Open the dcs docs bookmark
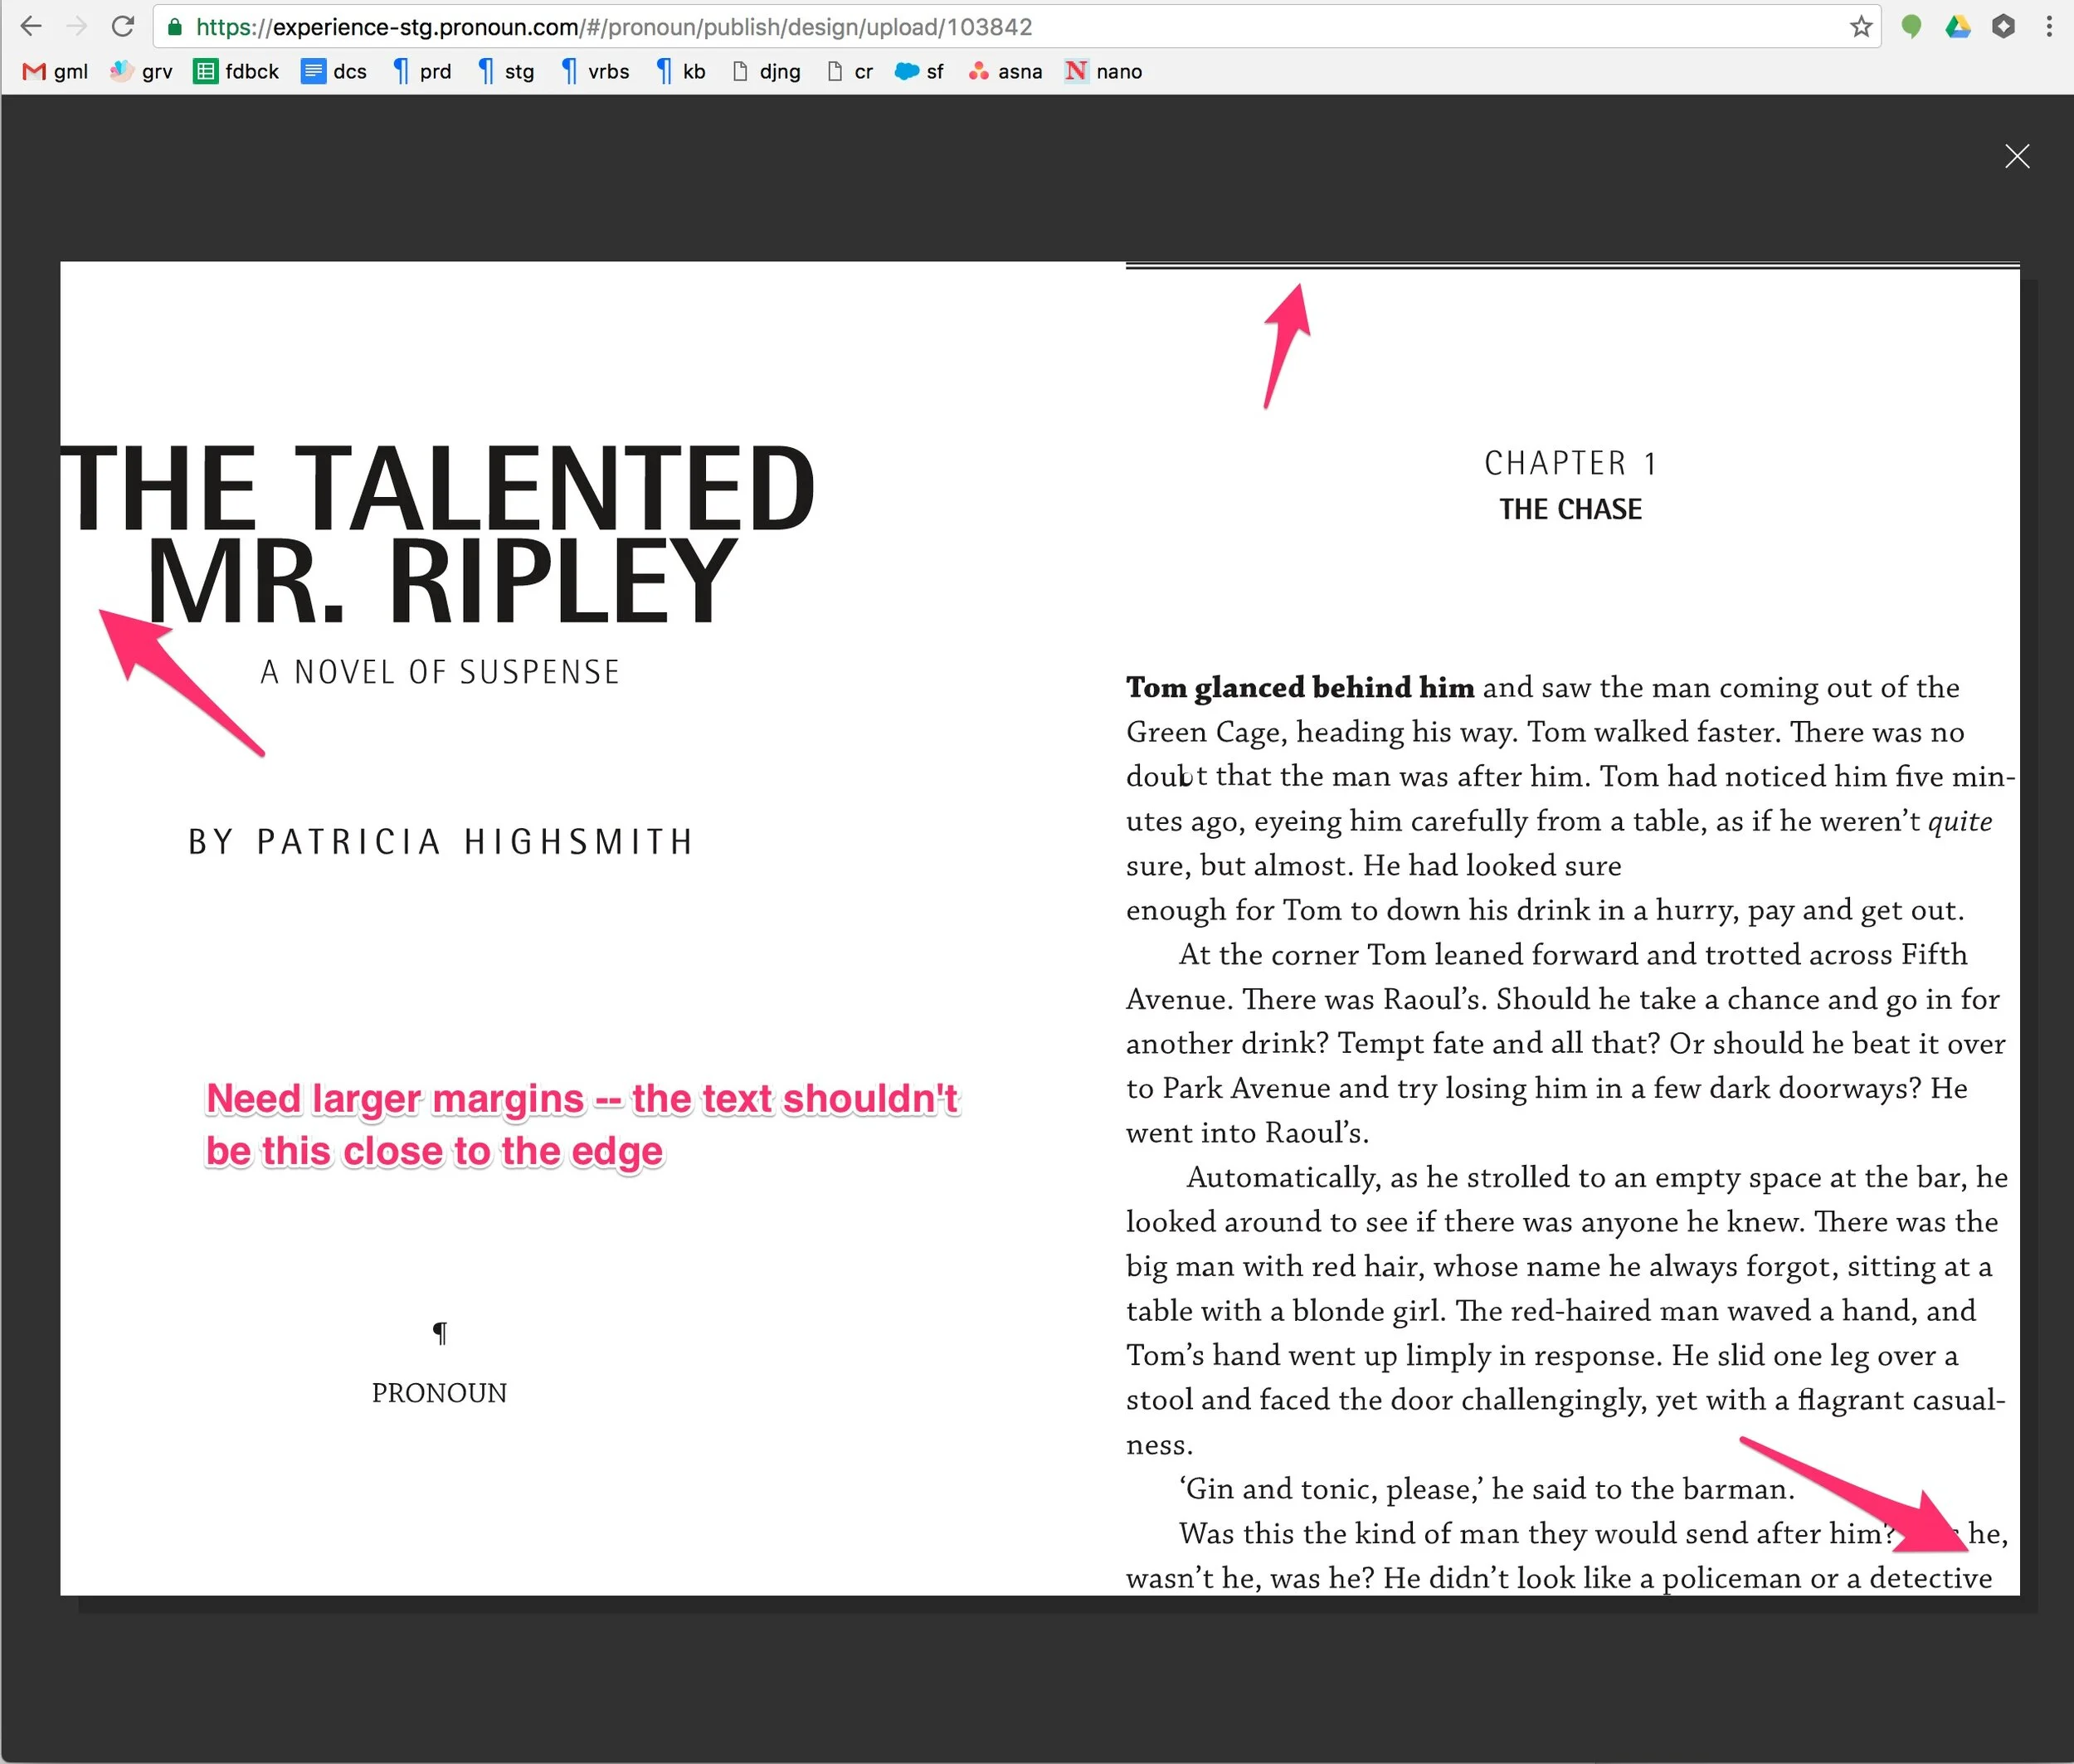The height and width of the screenshot is (1764, 2074). tap(334, 71)
